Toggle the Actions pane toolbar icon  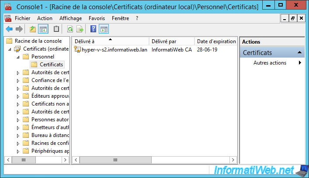tap(104, 29)
